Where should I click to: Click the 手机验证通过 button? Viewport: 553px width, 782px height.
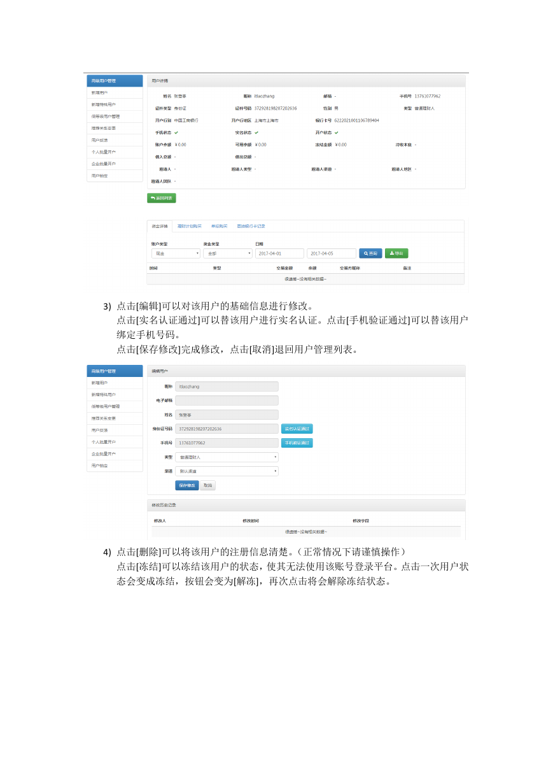click(x=297, y=443)
